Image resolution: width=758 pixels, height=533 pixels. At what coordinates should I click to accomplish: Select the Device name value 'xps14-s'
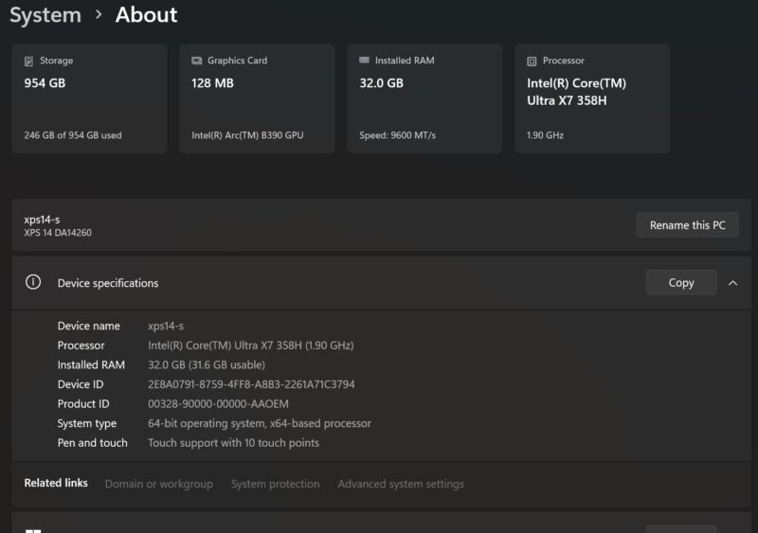coord(166,327)
